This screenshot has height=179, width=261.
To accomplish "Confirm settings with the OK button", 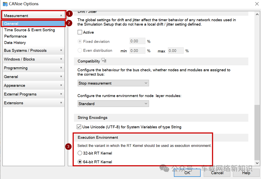I will [187, 173].
